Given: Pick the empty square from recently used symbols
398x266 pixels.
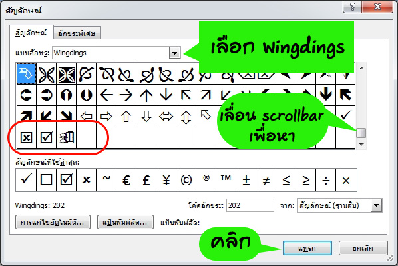Looking at the screenshot, I should (x=47, y=180).
